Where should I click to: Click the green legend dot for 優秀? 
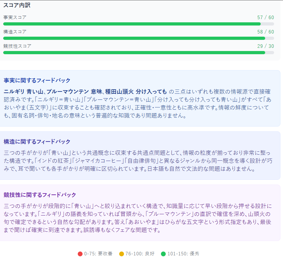point(163,254)
